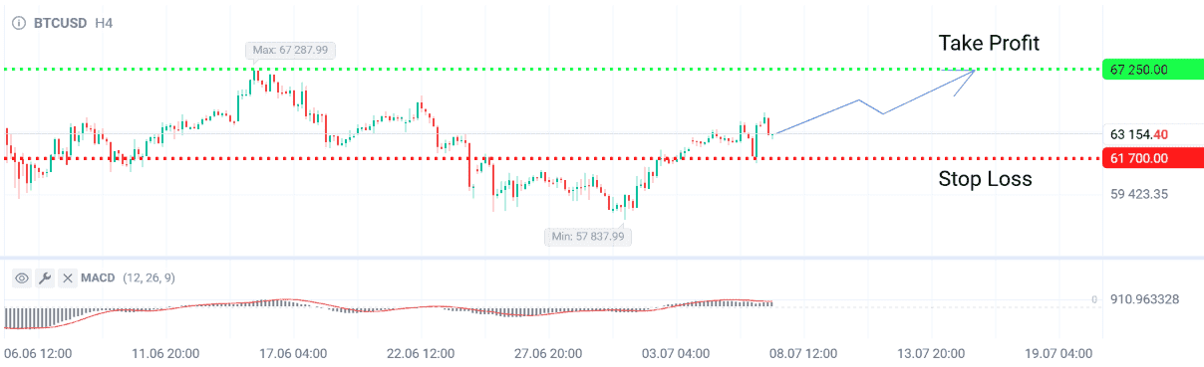Viewport: 1204px width, 367px height.
Task: Click the 59 423.35 price scale label
Action: [1139, 194]
